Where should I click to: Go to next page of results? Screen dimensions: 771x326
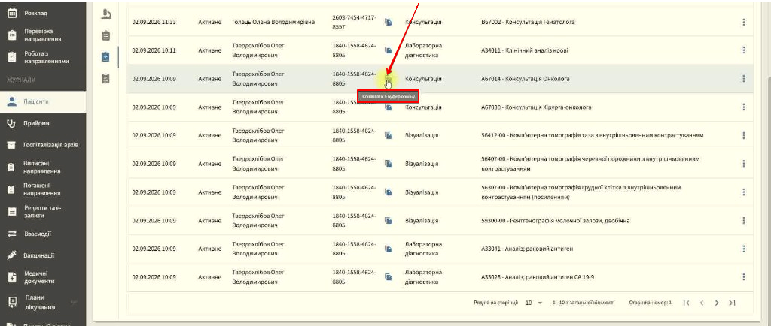[x=717, y=303]
